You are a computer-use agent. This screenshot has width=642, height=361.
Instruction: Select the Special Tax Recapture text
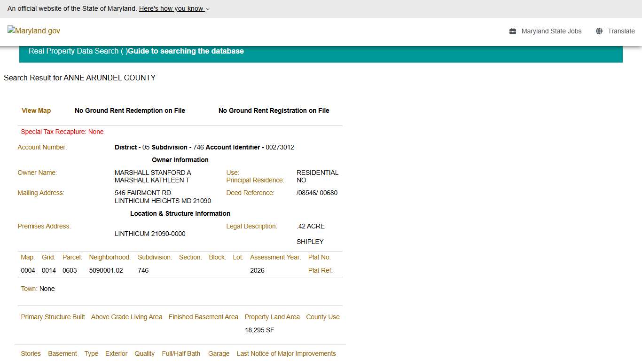(x=62, y=132)
